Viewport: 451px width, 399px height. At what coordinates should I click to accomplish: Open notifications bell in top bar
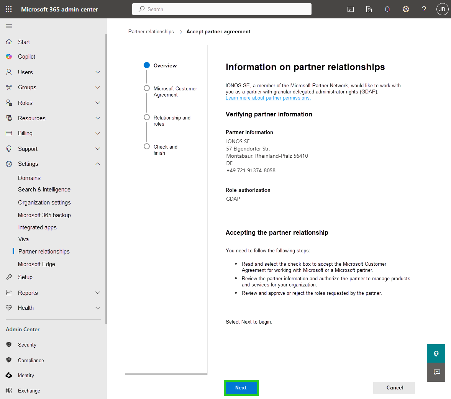(x=387, y=9)
